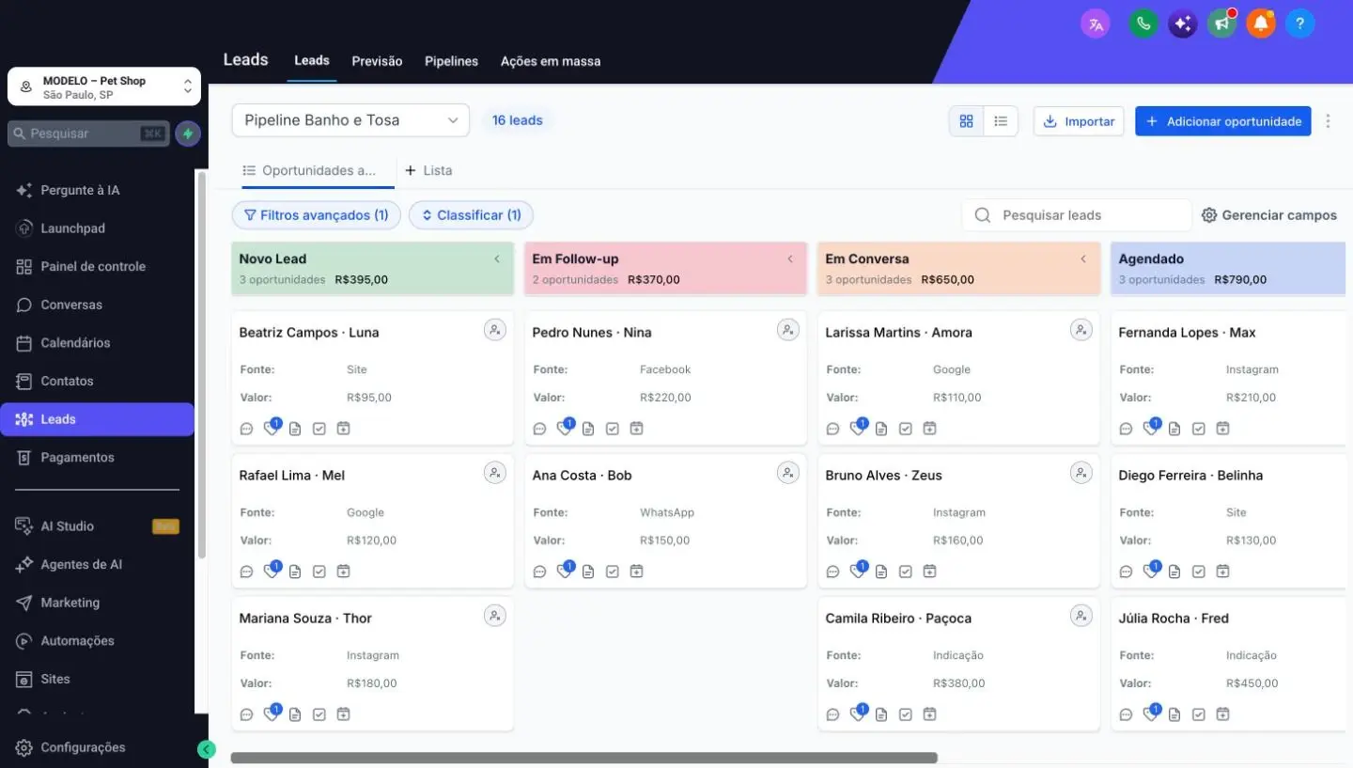
Task: Open conversation icon on Pedro Nunes card
Action: tap(539, 429)
